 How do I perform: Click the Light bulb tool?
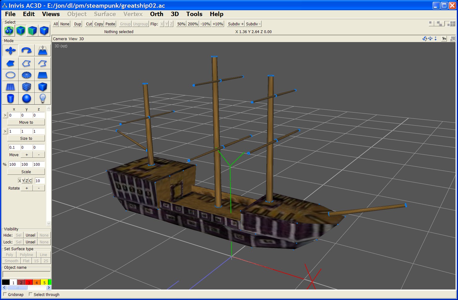[42, 99]
